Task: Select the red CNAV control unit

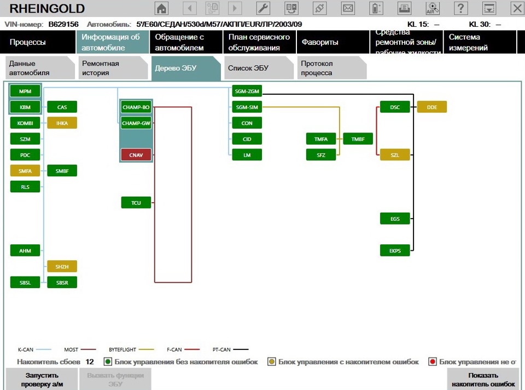Action: (136, 155)
